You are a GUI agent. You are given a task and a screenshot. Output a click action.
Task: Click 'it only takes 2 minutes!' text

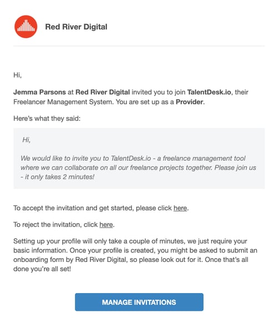[x=59, y=177]
